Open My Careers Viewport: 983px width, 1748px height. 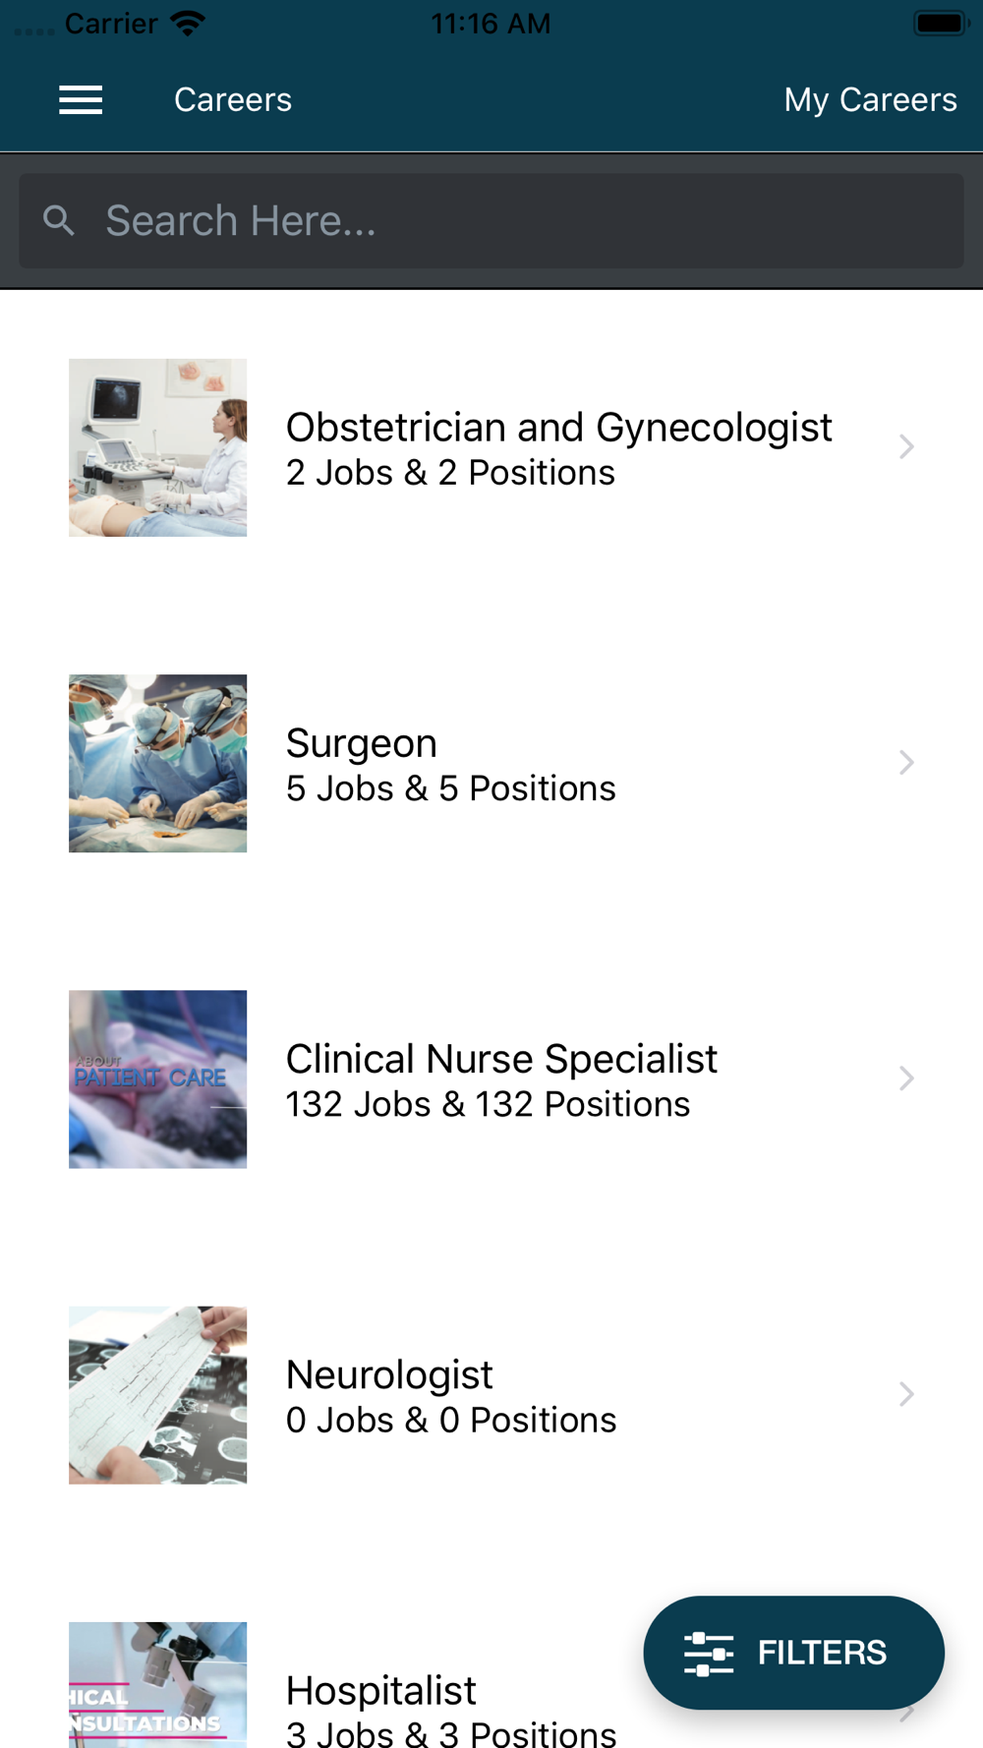(x=870, y=99)
